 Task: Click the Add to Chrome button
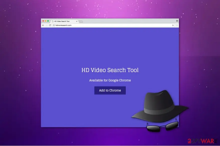coord(110,90)
